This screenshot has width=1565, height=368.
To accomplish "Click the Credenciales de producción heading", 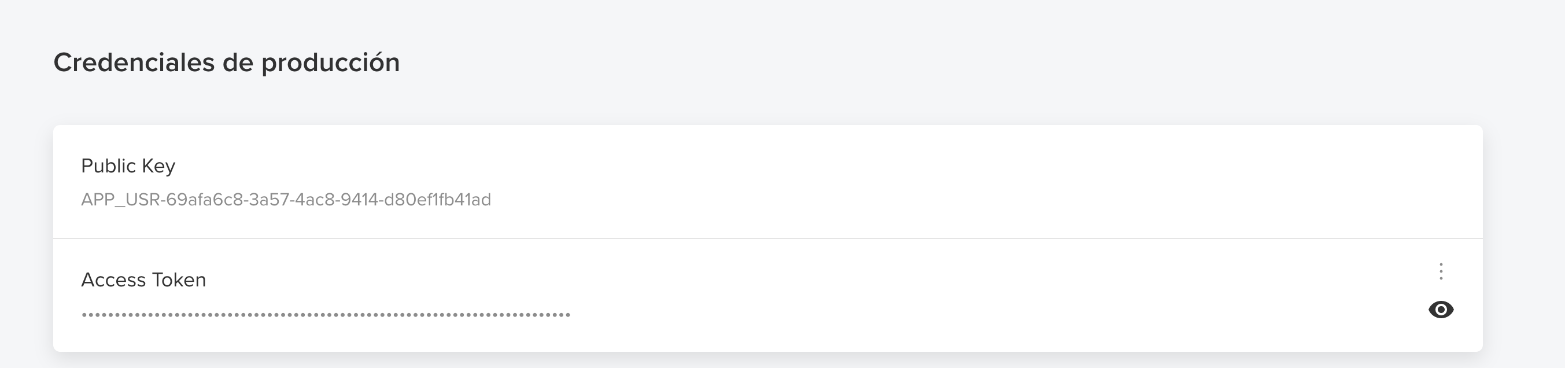I will tap(227, 62).
